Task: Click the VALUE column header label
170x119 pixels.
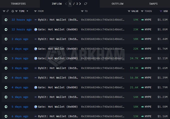Action: pyautogui.click(x=135, y=11)
